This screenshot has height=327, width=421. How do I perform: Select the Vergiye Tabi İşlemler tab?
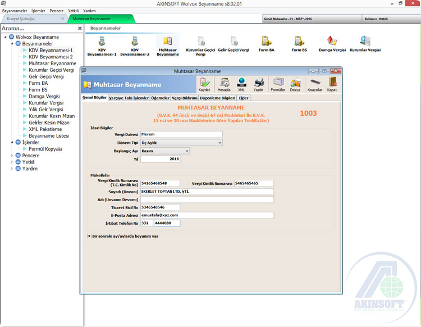tap(129, 98)
